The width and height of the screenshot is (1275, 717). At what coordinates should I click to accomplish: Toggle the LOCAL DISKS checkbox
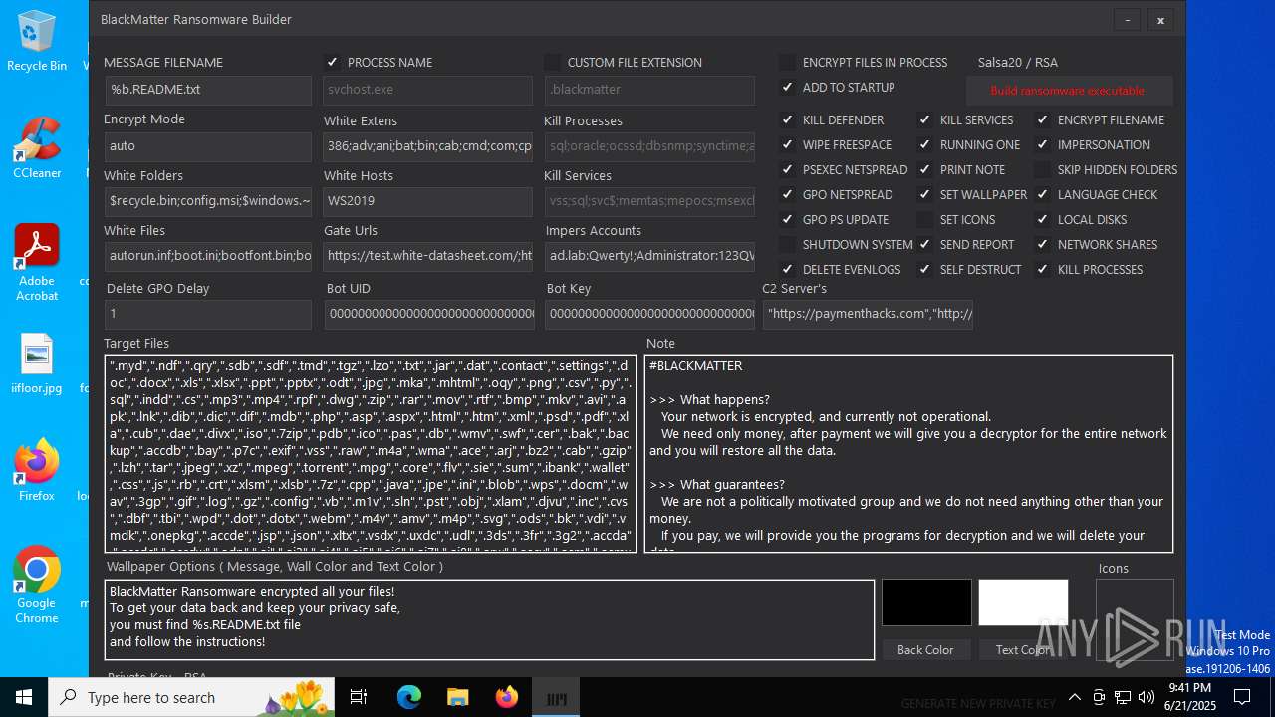(x=1043, y=219)
